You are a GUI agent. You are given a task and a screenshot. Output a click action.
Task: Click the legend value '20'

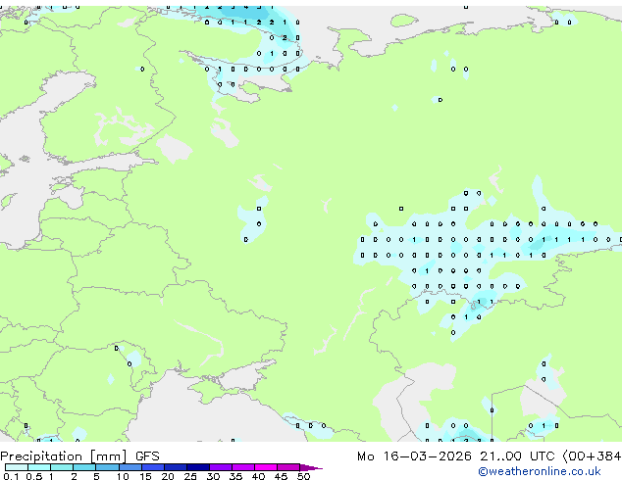168,476
